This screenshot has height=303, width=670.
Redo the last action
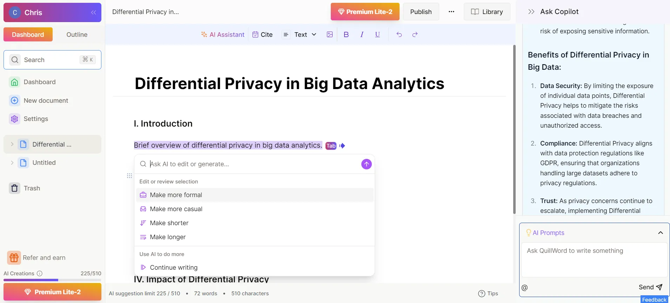(415, 34)
